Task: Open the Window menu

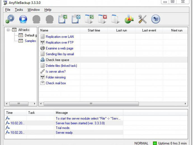Action: tap(34, 10)
